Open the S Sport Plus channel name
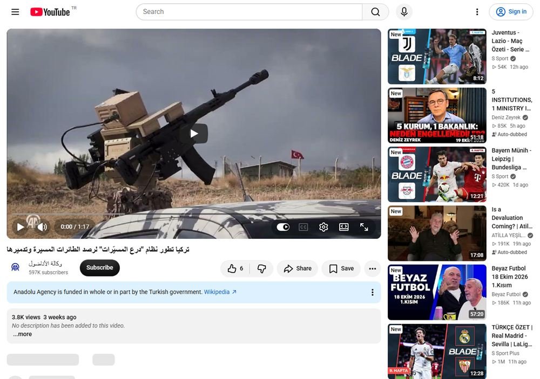 [505, 353]
